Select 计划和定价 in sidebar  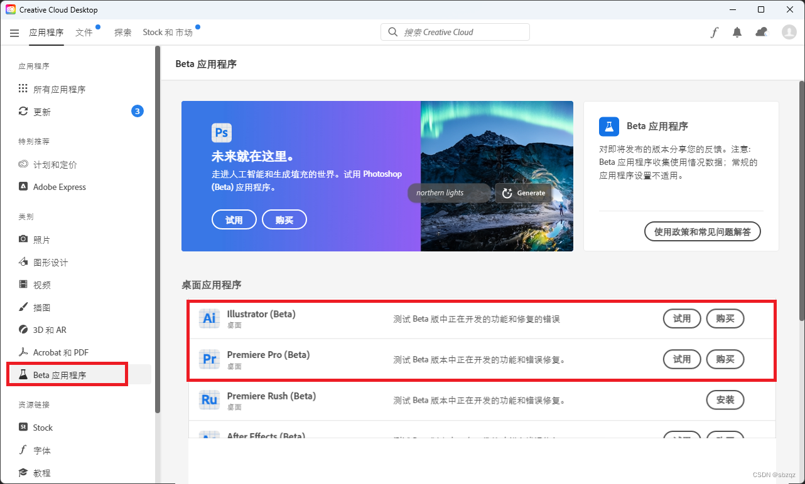[x=55, y=165]
